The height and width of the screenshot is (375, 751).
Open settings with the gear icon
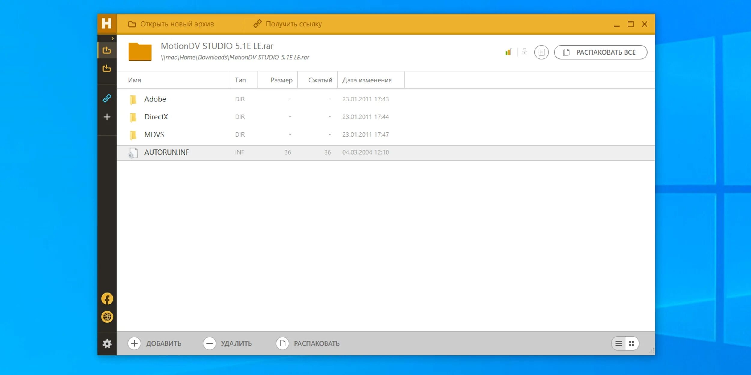click(x=107, y=344)
